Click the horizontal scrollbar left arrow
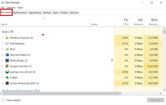This screenshot has height=105, width=166. coord(1,93)
